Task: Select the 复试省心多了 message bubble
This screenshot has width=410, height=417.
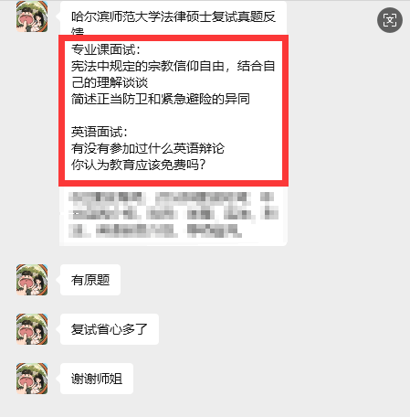Action: (110, 329)
